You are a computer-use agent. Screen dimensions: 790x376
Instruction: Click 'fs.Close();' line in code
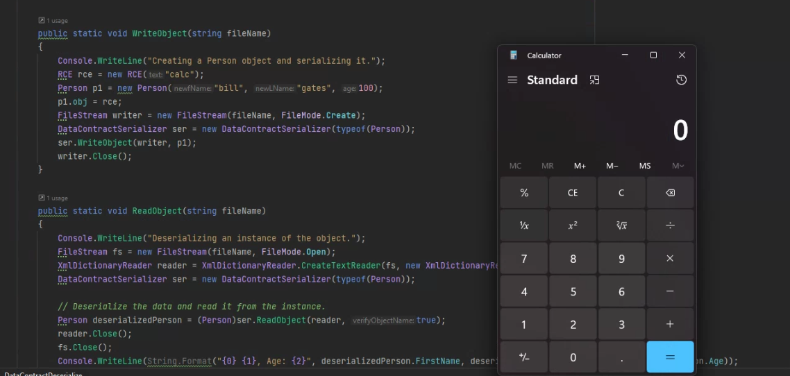[x=85, y=348]
